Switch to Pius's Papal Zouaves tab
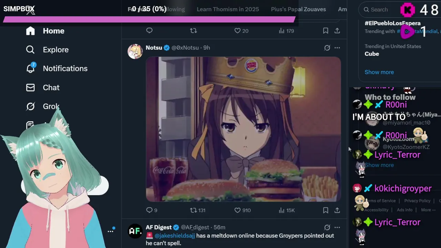 point(298,9)
